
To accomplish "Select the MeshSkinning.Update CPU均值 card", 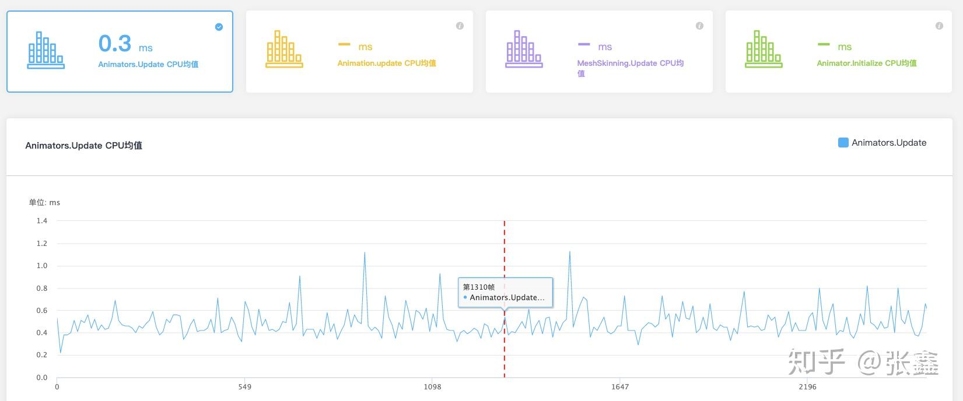I will [599, 51].
